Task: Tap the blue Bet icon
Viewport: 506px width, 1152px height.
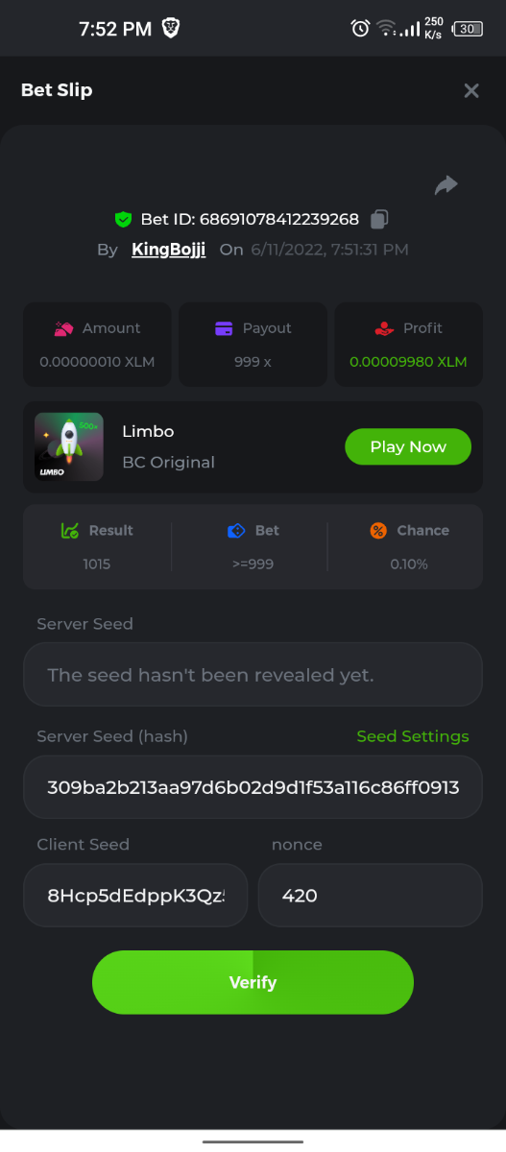Action: point(237,530)
